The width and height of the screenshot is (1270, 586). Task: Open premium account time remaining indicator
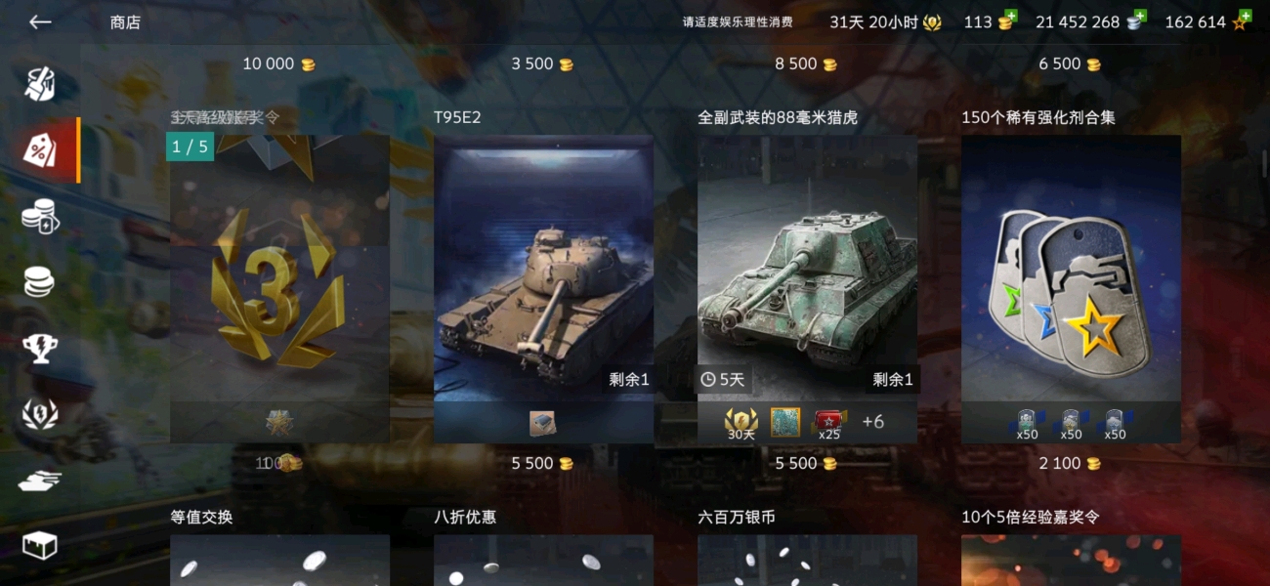pos(885,21)
